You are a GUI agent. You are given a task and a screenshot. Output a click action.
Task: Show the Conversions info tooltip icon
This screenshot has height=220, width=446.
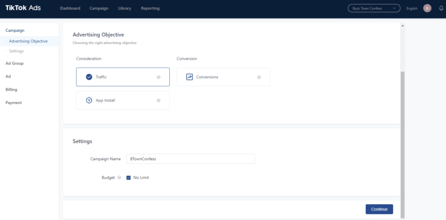coord(259,77)
